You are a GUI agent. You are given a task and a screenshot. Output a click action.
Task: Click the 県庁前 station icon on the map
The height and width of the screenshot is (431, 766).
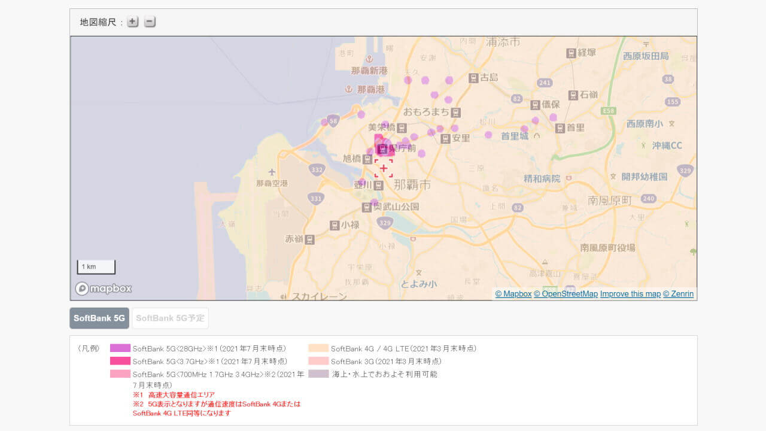(383, 149)
